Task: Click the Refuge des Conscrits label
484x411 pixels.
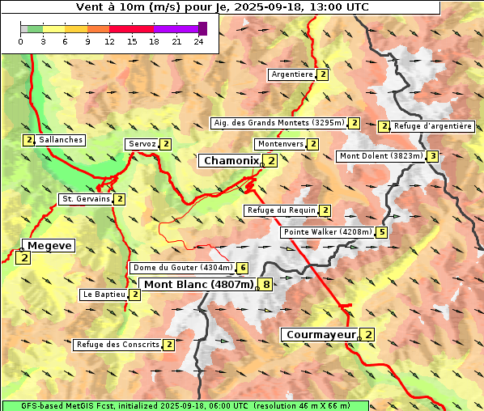Action: tap(118, 345)
